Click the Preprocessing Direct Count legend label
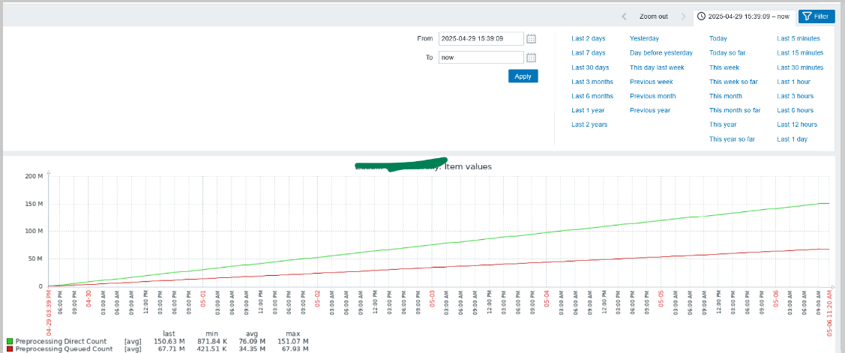 pos(61,342)
